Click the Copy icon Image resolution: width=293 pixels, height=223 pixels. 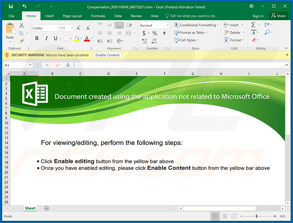[x=21, y=33]
